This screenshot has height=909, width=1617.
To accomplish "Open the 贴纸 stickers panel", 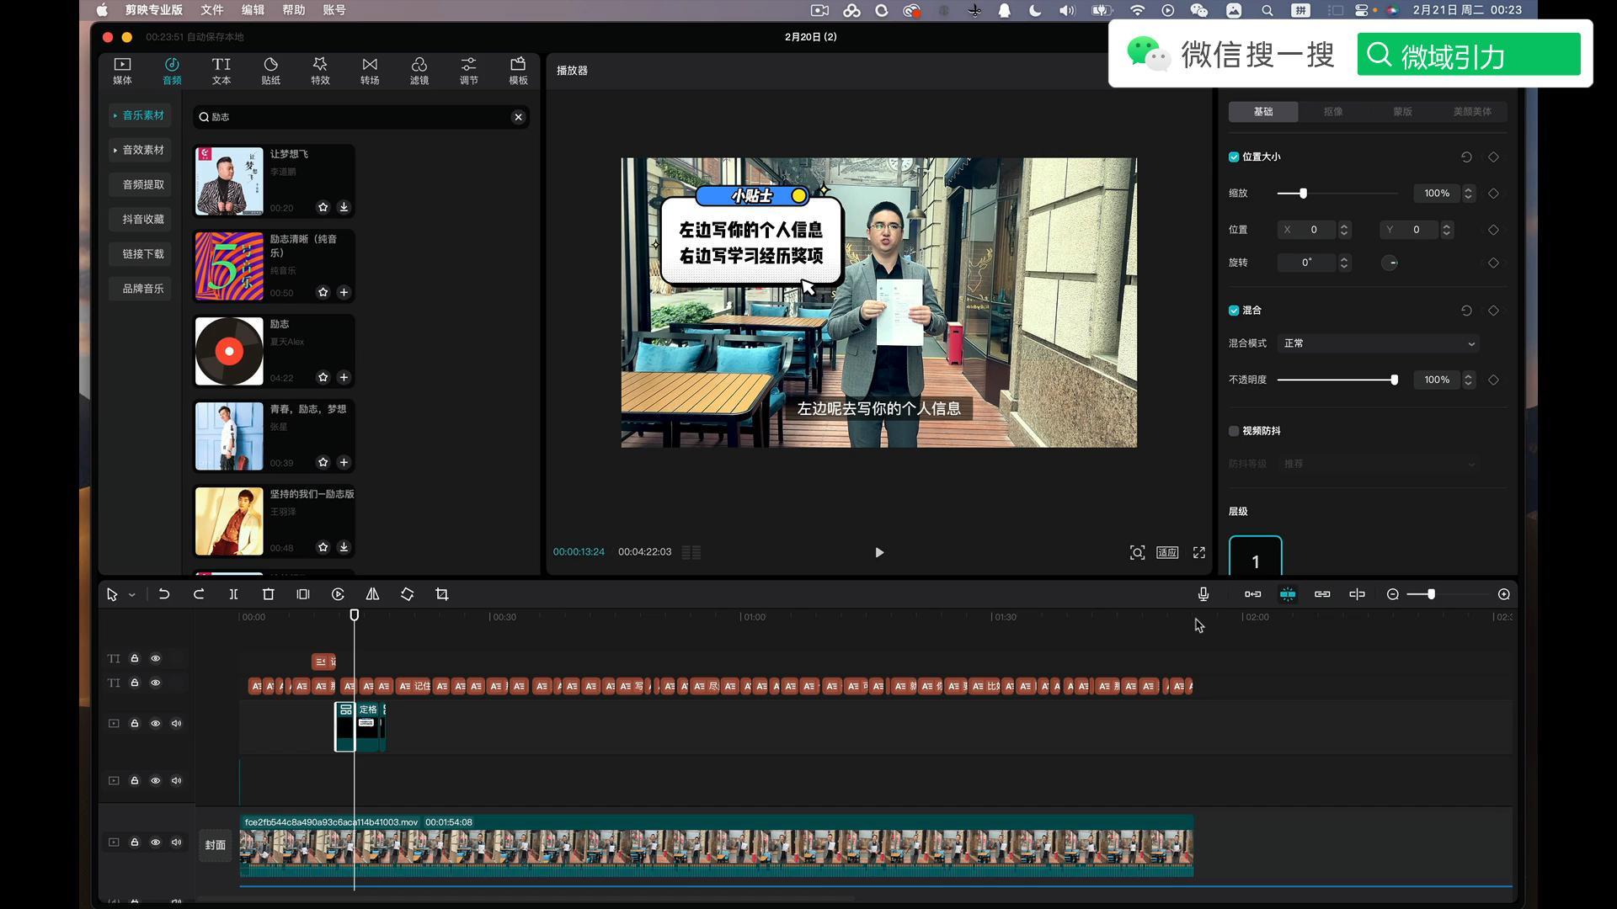I will 270,71.
